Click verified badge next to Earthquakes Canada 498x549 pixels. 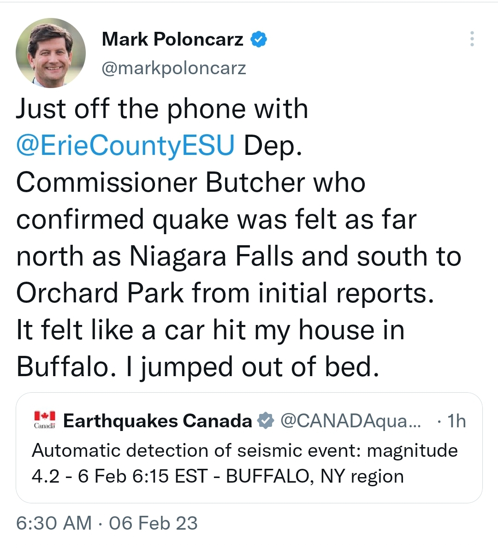[x=266, y=421]
